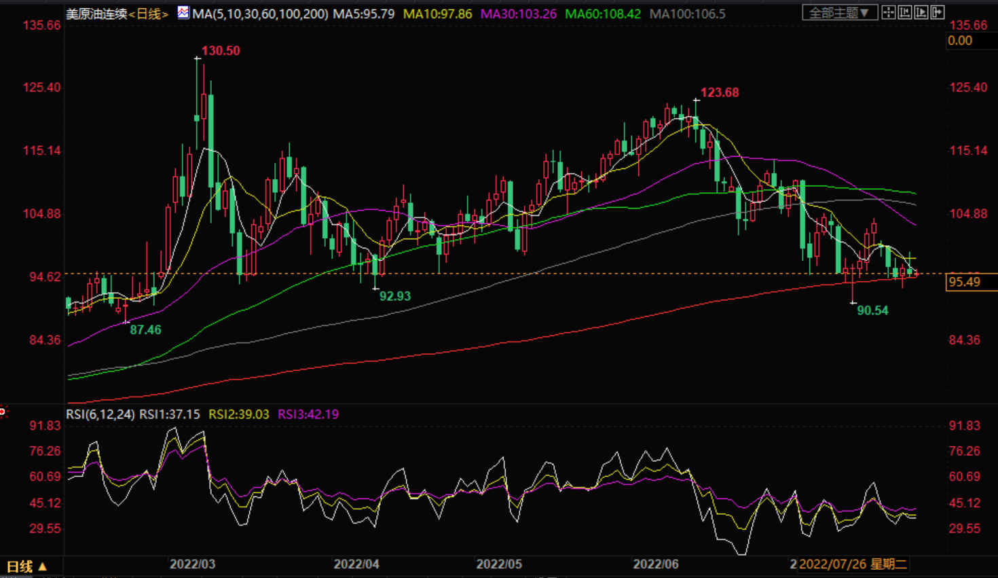The image size is (998, 578).
Task: Click left axis price 84.36
Action: [45, 340]
